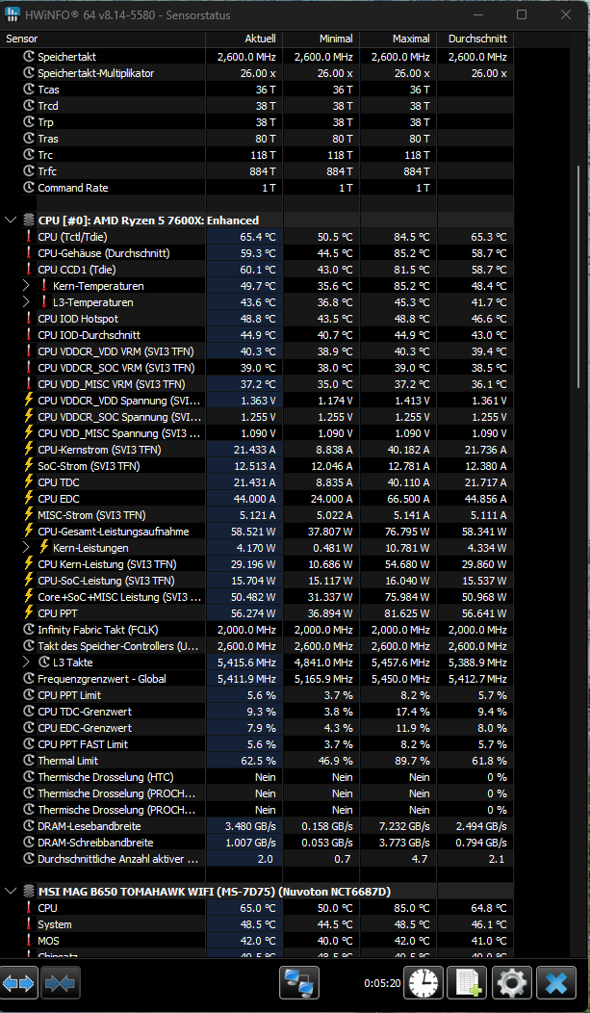Click chip icon of the AMD Ryzen 5 7600X group
The width and height of the screenshot is (590, 1013).
coord(29,221)
